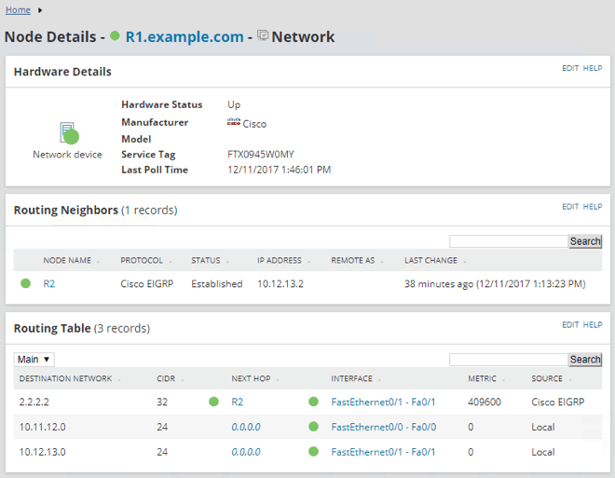Click HELP in Routing Table panel
This screenshot has width=615, height=478.
click(593, 324)
